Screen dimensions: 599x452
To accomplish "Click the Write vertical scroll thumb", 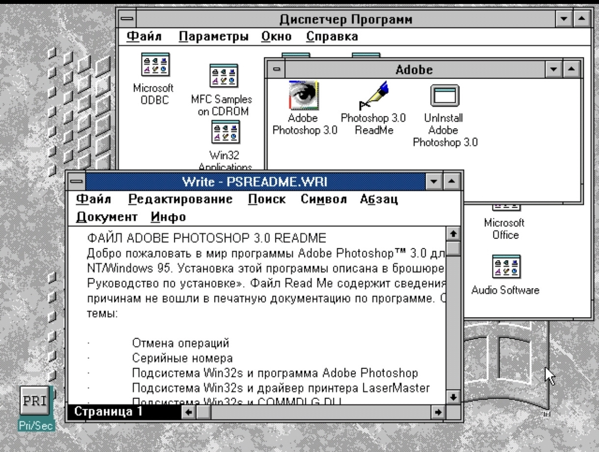I will tap(453, 248).
